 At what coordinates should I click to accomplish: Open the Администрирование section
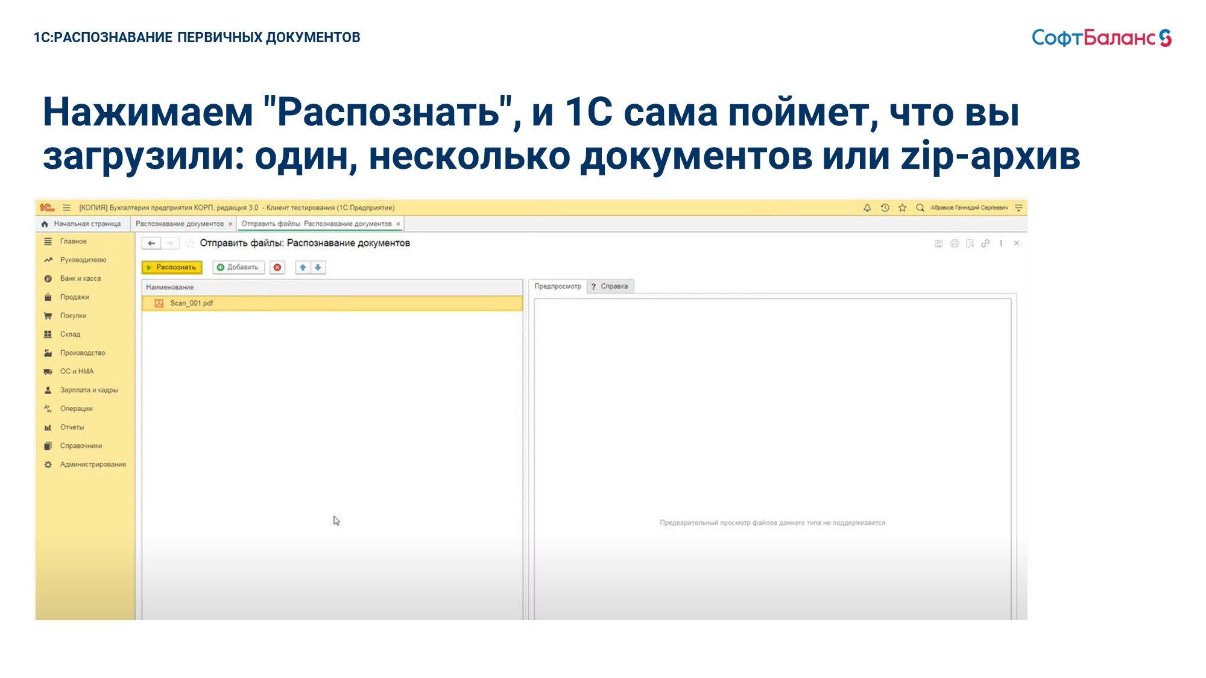click(93, 465)
